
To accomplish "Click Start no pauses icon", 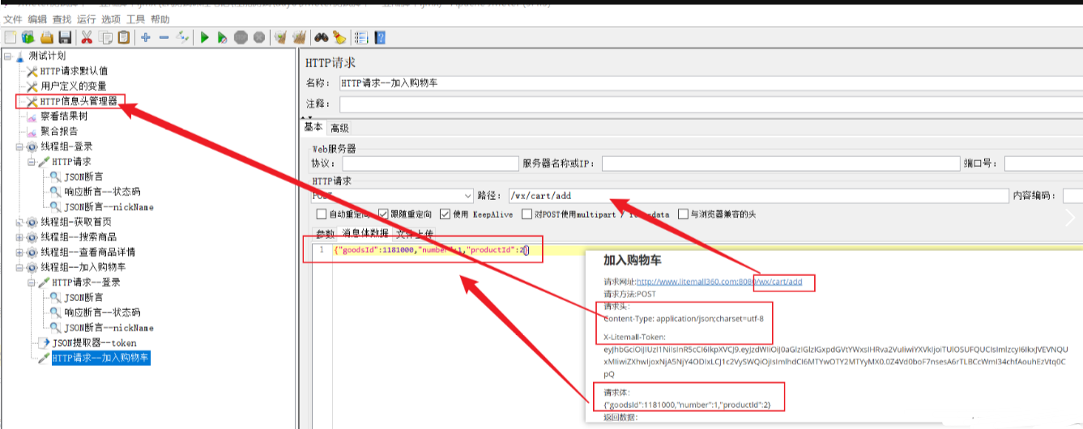I will coord(222,37).
